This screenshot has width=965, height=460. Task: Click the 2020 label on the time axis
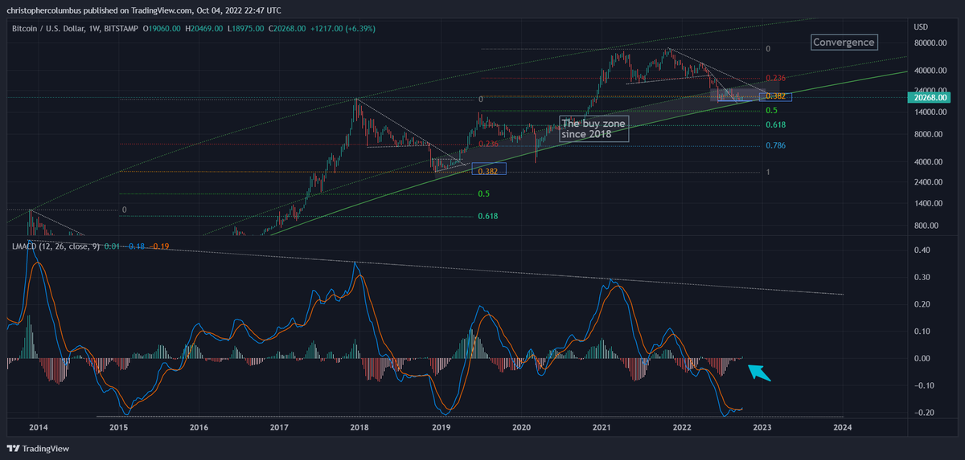tap(521, 428)
